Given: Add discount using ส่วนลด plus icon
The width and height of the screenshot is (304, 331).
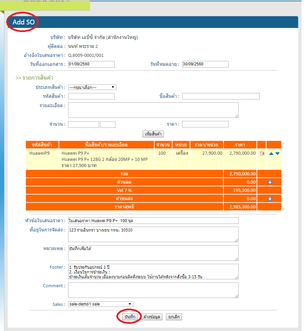Looking at the screenshot, I should 270,182.
